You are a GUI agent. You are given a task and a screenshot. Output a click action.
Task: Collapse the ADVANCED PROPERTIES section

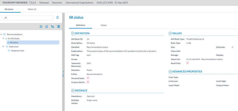click(170, 72)
